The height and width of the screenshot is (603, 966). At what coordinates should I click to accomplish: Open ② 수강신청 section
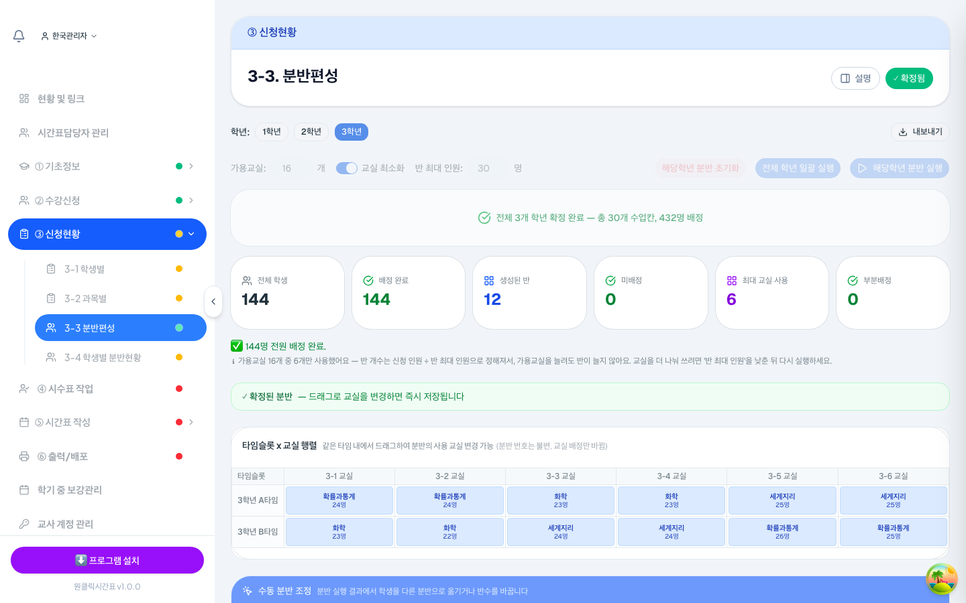(x=107, y=200)
